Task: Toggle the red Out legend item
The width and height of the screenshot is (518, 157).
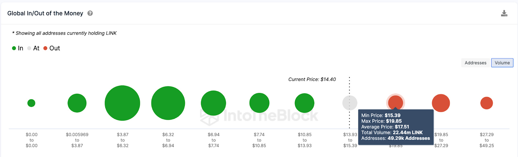Action: coord(52,48)
